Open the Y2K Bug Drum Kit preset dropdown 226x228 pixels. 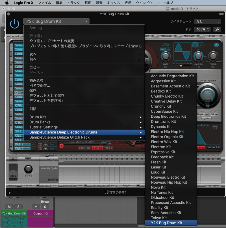coord(56,21)
